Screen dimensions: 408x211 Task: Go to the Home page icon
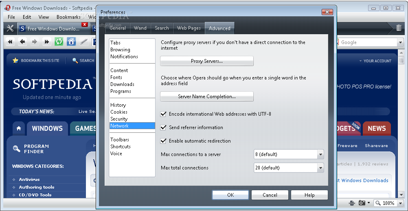tap(71, 42)
